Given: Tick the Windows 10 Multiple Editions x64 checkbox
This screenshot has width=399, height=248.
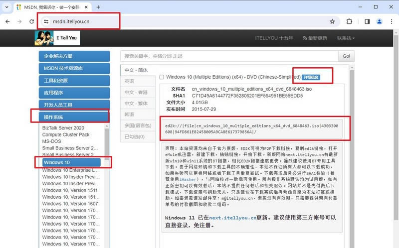Looking at the screenshot, I should [x=162, y=77].
